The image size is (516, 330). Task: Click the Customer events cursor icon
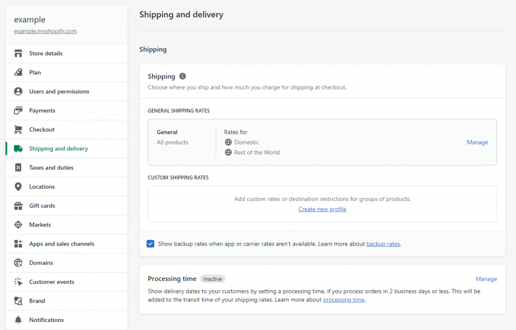(18, 282)
